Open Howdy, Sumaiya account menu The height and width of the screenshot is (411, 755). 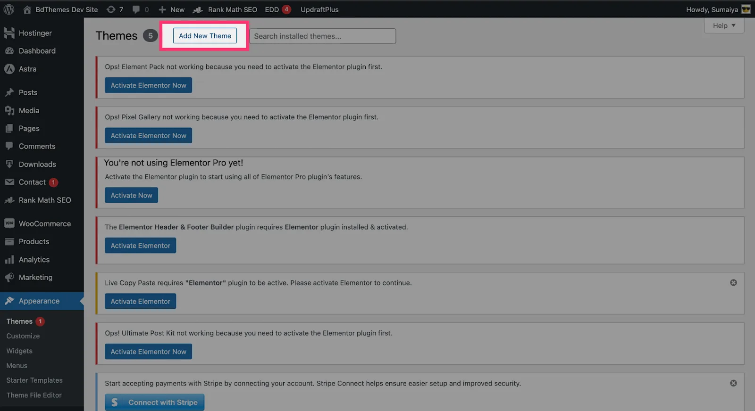pos(718,9)
